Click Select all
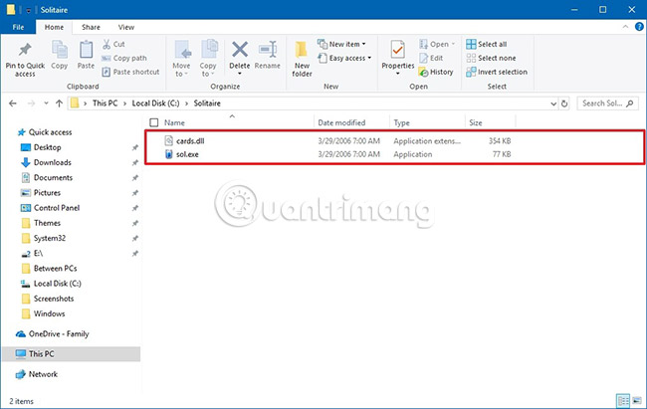 pyautogui.click(x=487, y=44)
